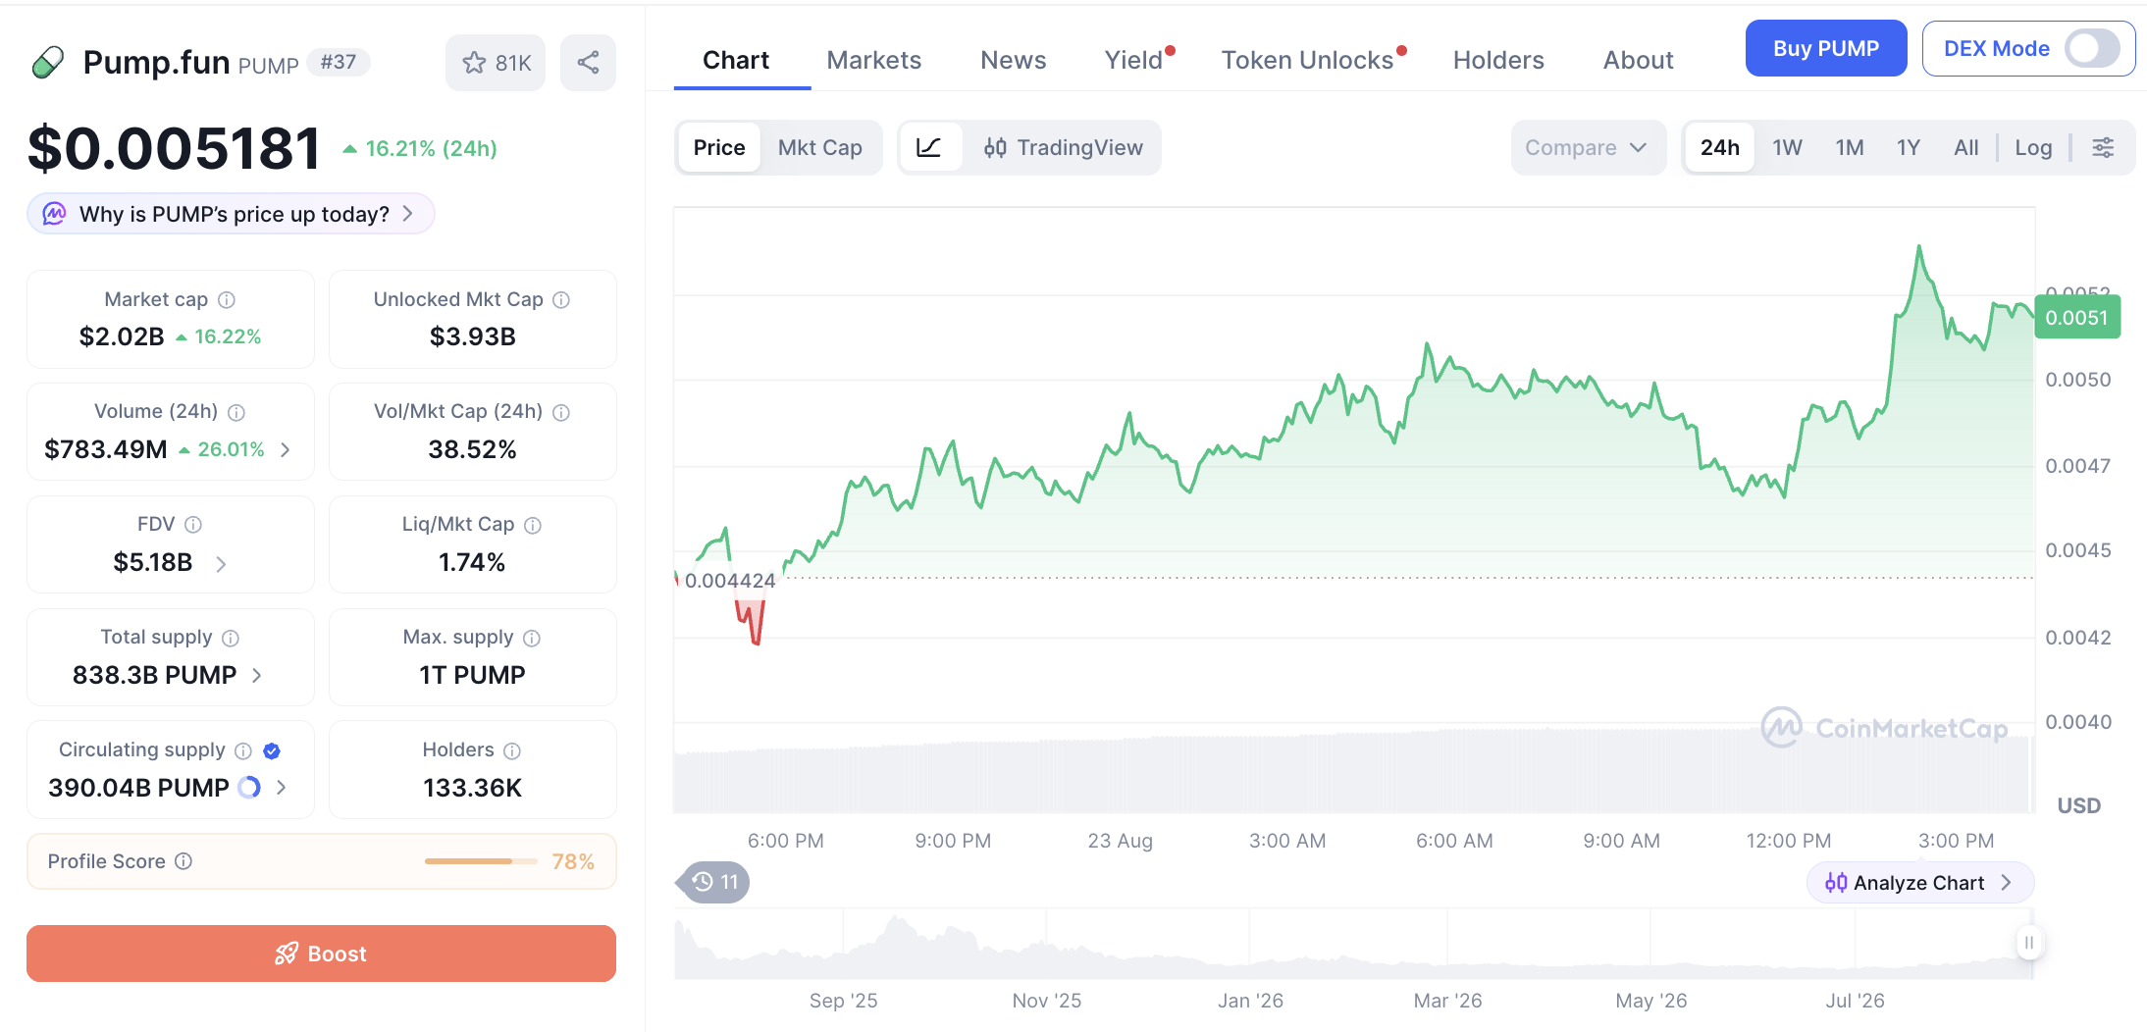The height and width of the screenshot is (1032, 2147).
Task: Click the Buy PUMP button
Action: [1826, 48]
